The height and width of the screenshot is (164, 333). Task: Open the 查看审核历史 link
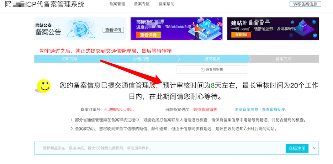[x=274, y=110]
